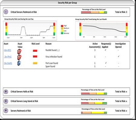Open the Srv-Exch1 asset link
This screenshot has height=120, width=136.
coord(8,63)
